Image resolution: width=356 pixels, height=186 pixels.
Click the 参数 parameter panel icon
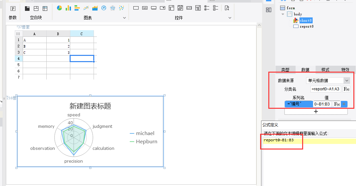coord(13,9)
